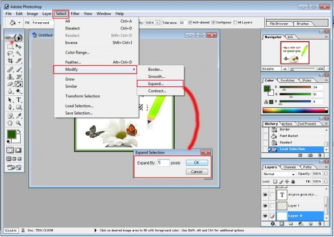334x237 pixels.
Task: Select the Lasso tool
Action: [x=10, y=53]
